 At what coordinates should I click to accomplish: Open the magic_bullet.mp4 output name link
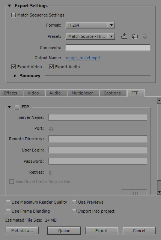point(83,58)
